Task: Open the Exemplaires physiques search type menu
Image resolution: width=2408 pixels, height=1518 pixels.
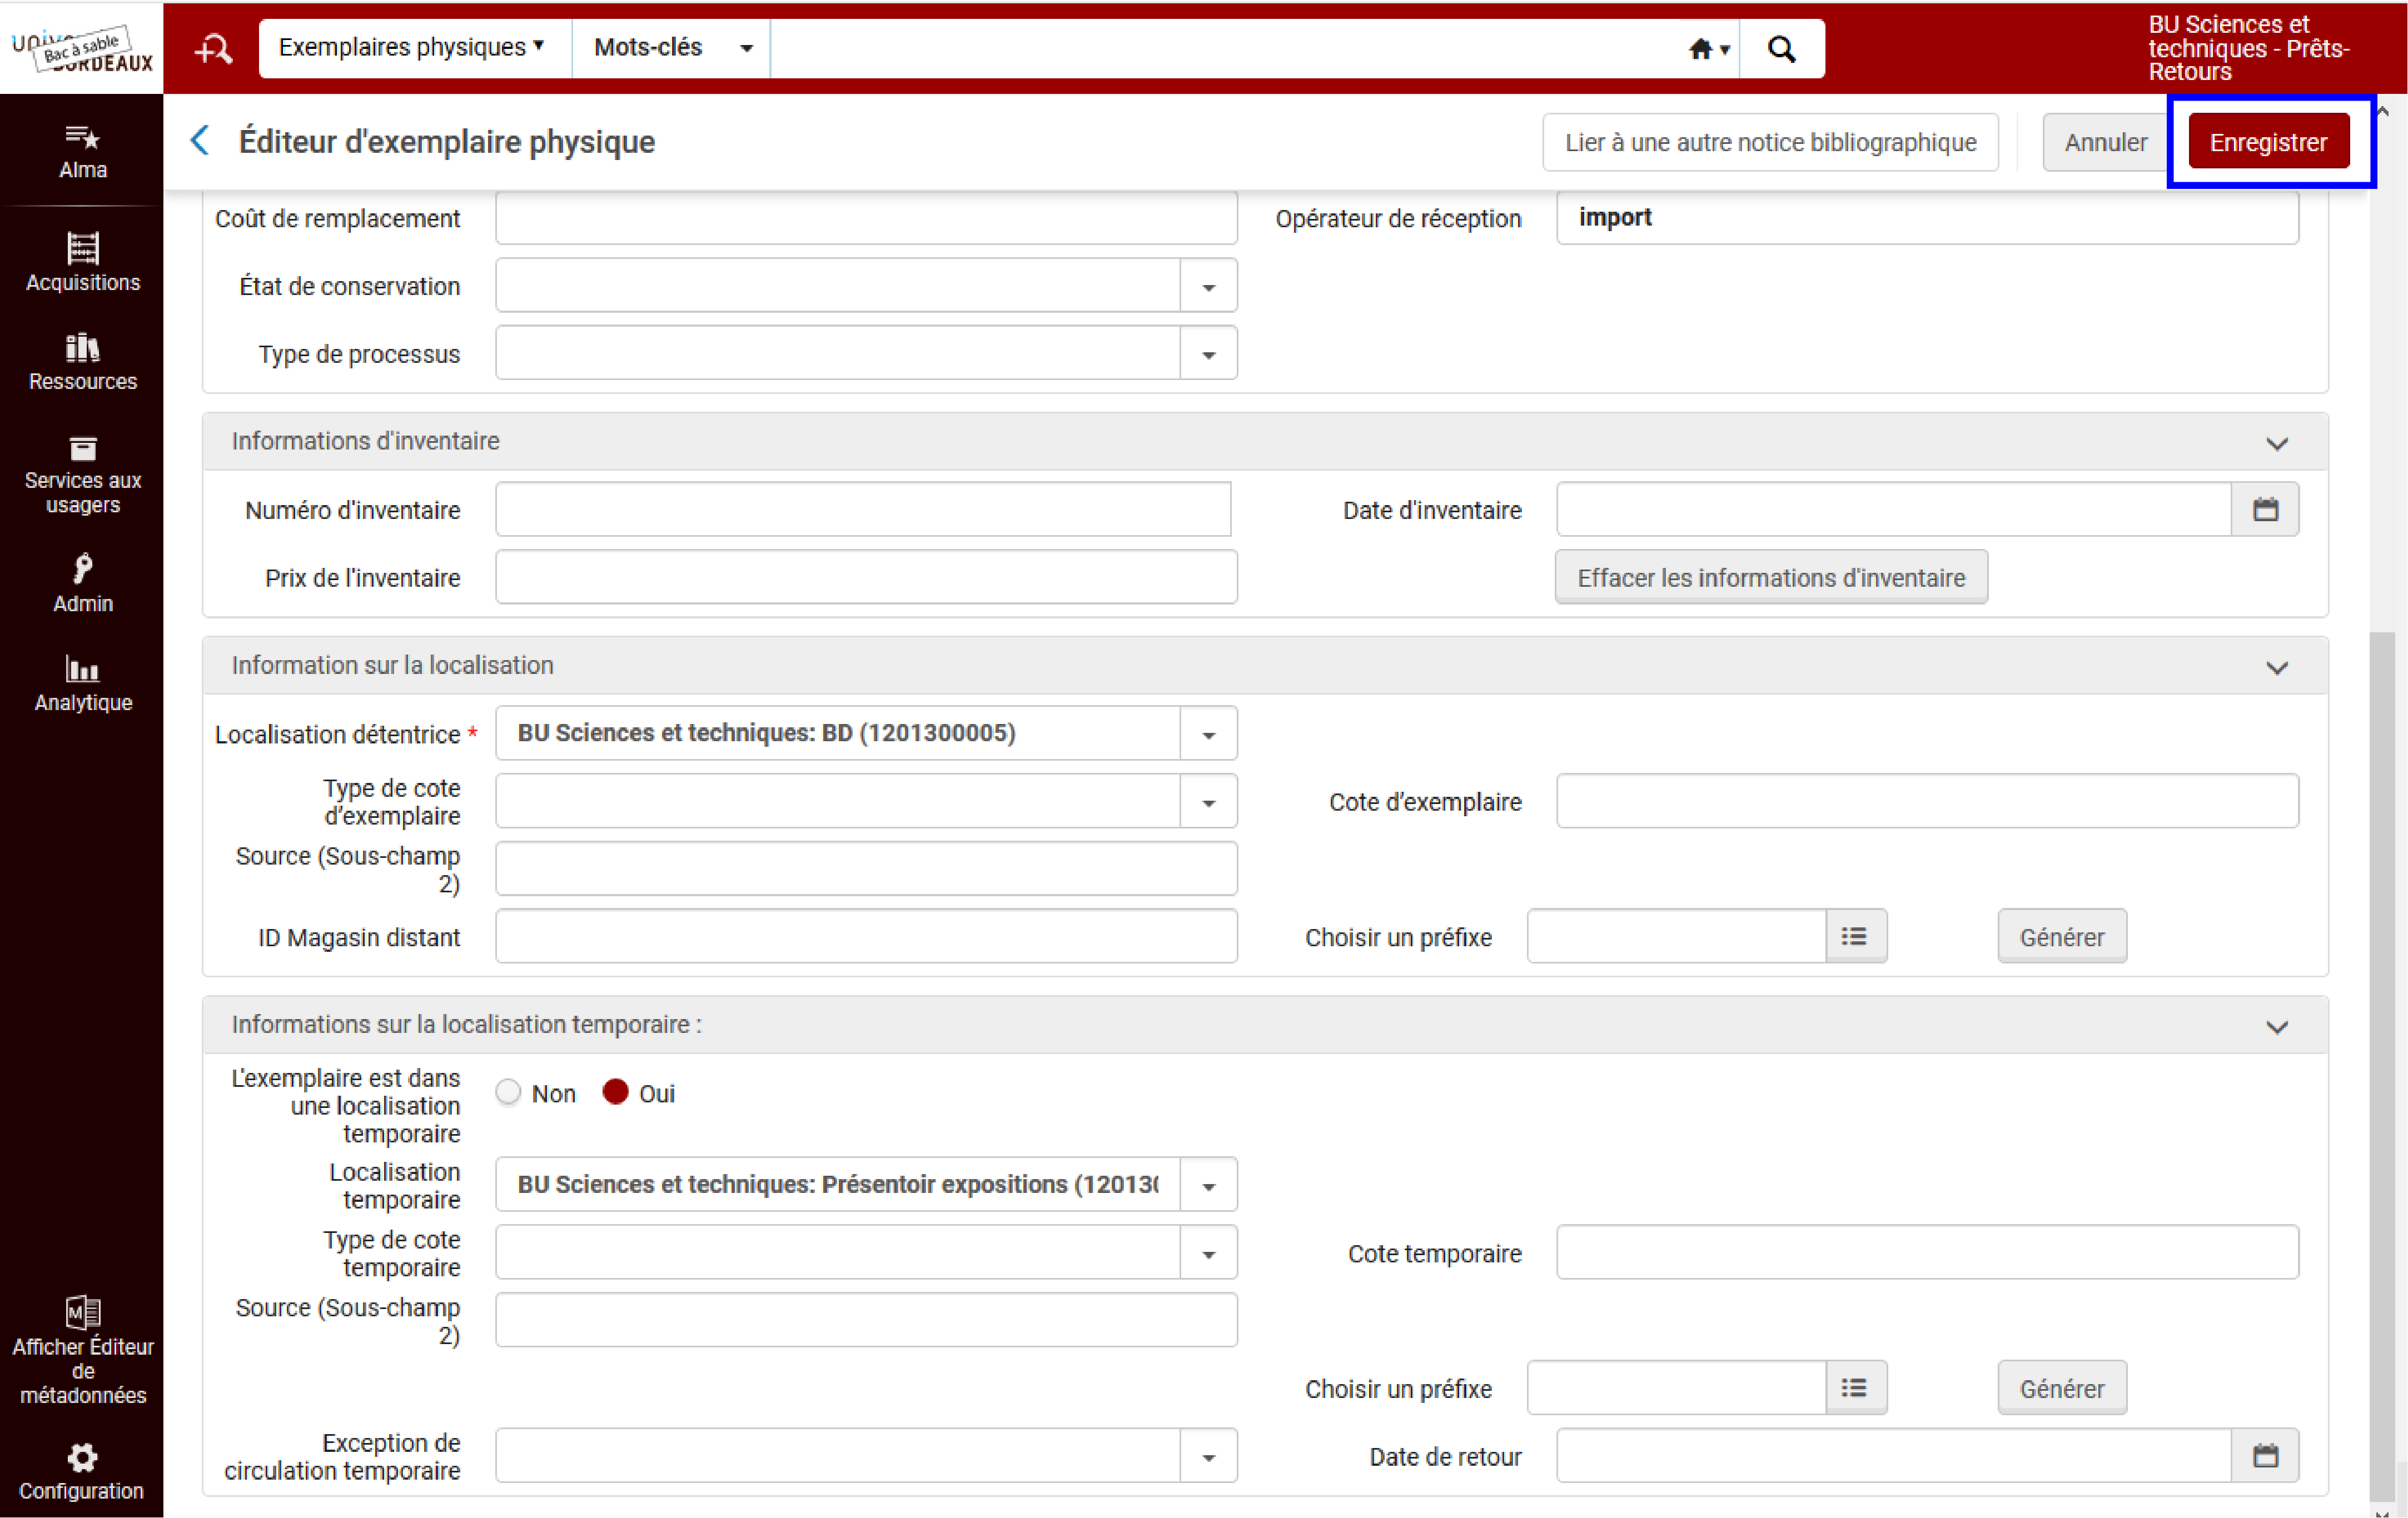Action: point(412,47)
